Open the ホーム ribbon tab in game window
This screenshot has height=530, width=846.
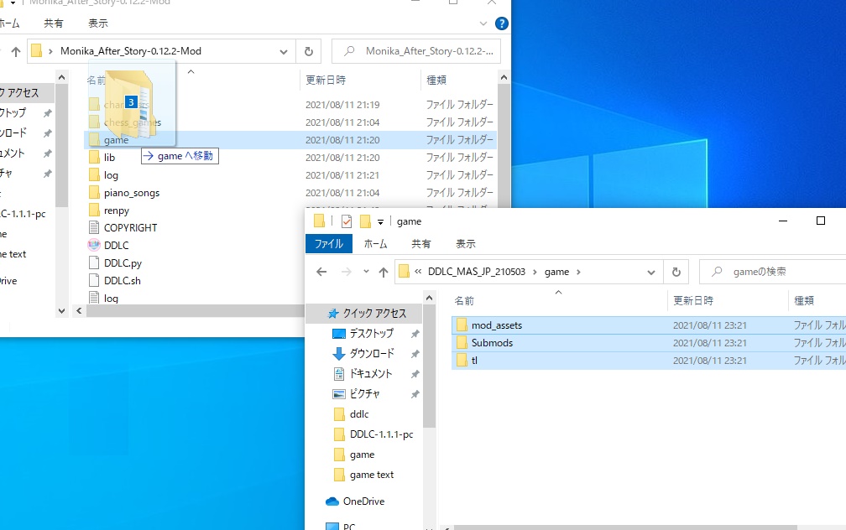point(375,244)
